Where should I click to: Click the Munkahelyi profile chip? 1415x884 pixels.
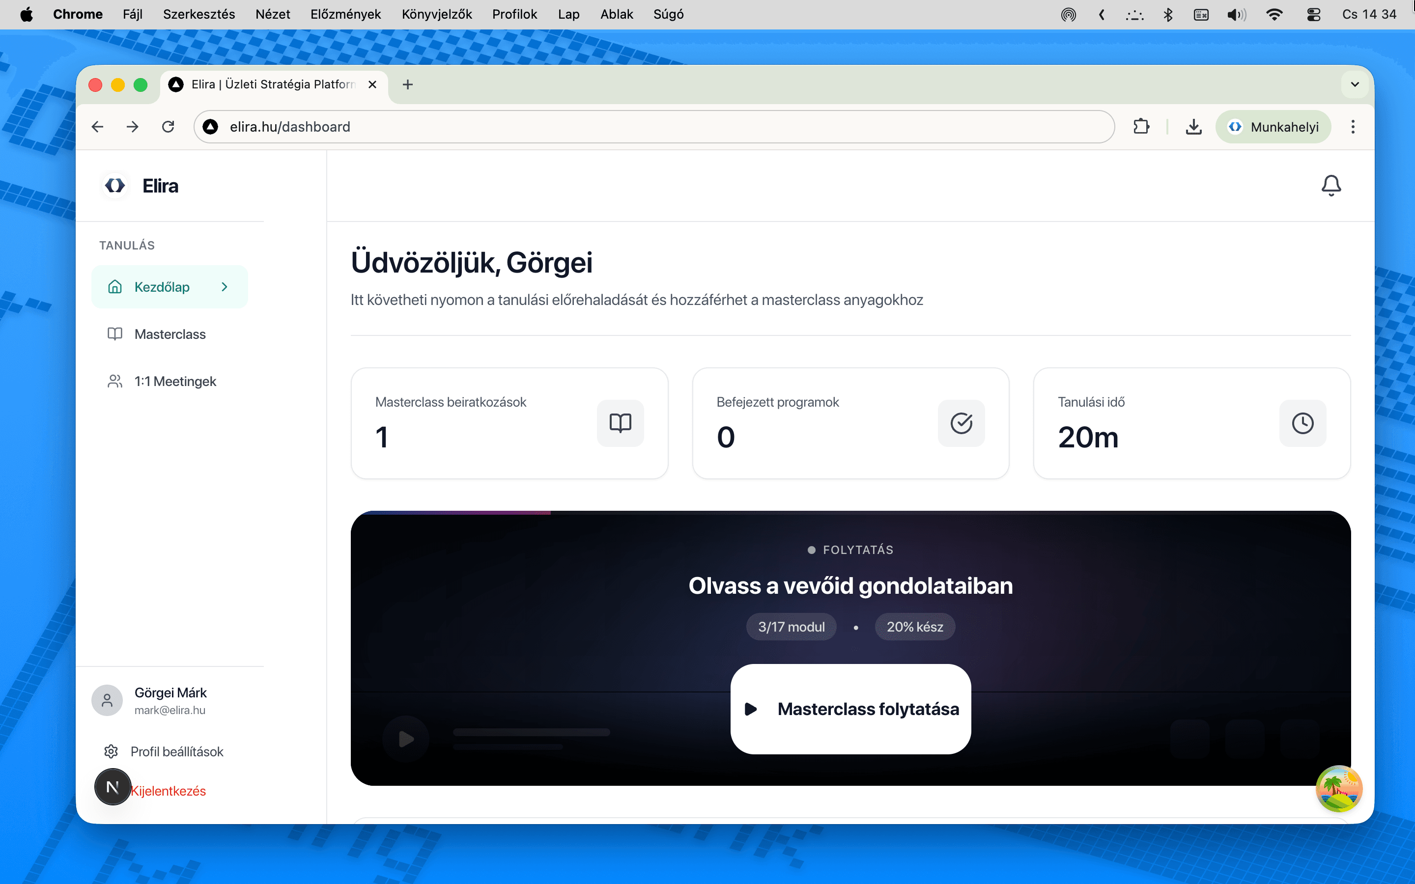1274,126
